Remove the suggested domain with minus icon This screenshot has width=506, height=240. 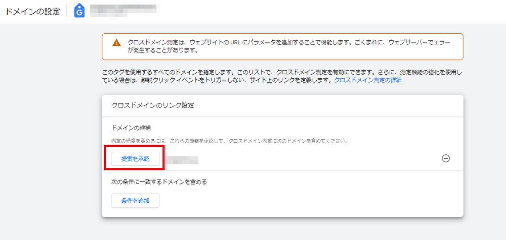click(x=446, y=158)
